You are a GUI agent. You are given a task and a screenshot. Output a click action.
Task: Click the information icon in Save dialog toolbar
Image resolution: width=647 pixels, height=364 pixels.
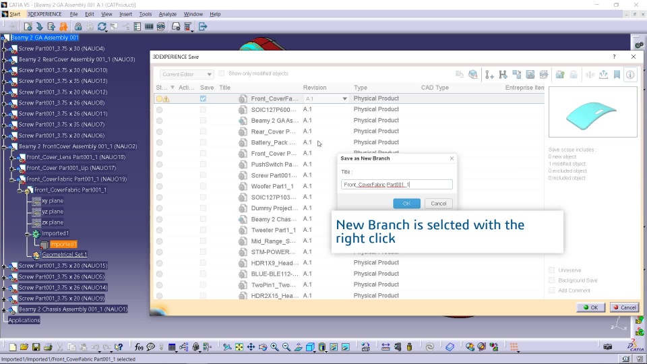point(631,75)
